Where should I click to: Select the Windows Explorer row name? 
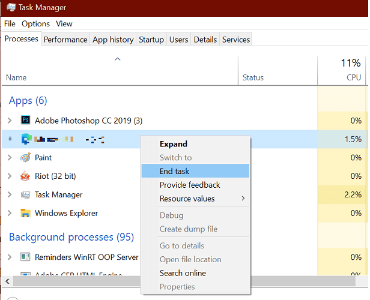[66, 213]
